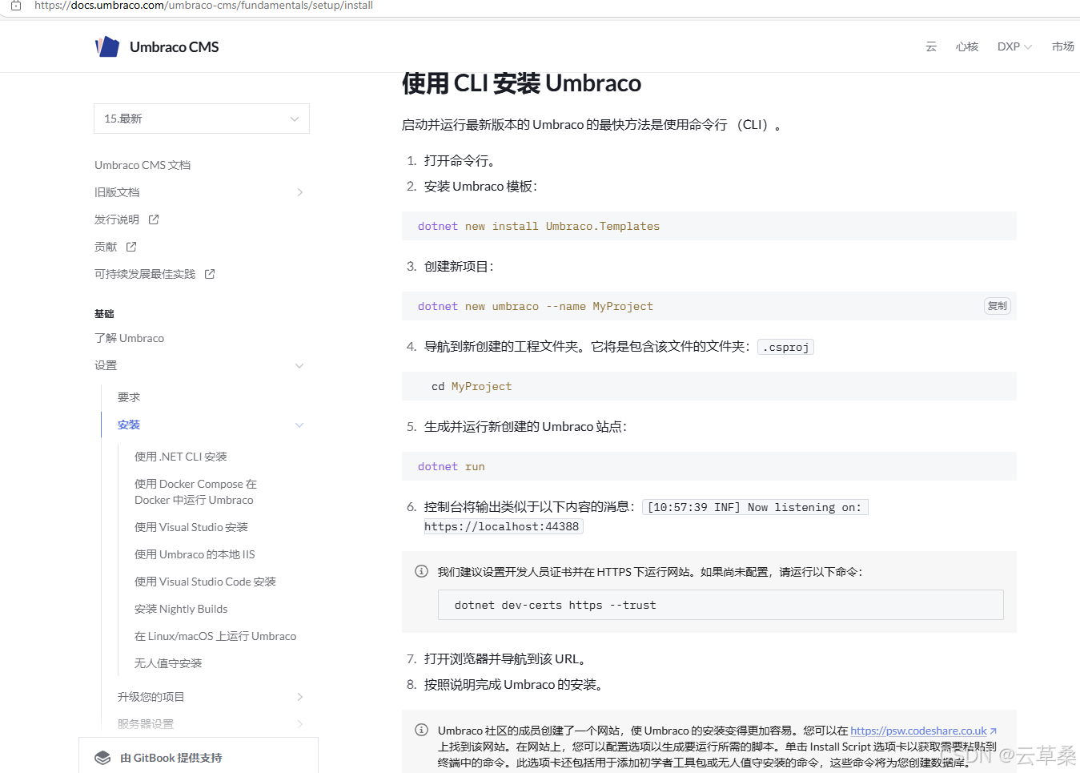Open 使用 Umbraco 的本地 IIS page
This screenshot has height=773, width=1080.
tap(195, 554)
